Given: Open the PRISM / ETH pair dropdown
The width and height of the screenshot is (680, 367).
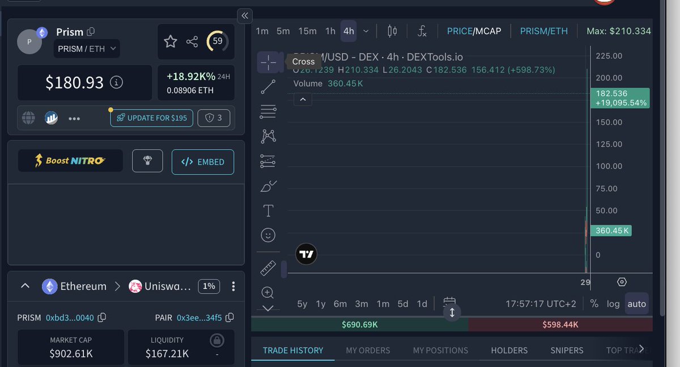Looking at the screenshot, I should click(87, 49).
